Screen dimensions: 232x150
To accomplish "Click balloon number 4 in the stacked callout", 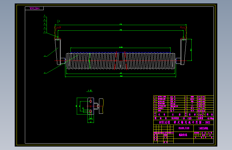I will (44, 27).
